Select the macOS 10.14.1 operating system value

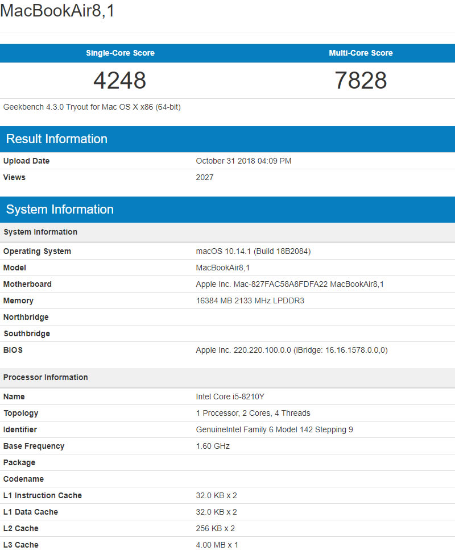click(x=253, y=251)
